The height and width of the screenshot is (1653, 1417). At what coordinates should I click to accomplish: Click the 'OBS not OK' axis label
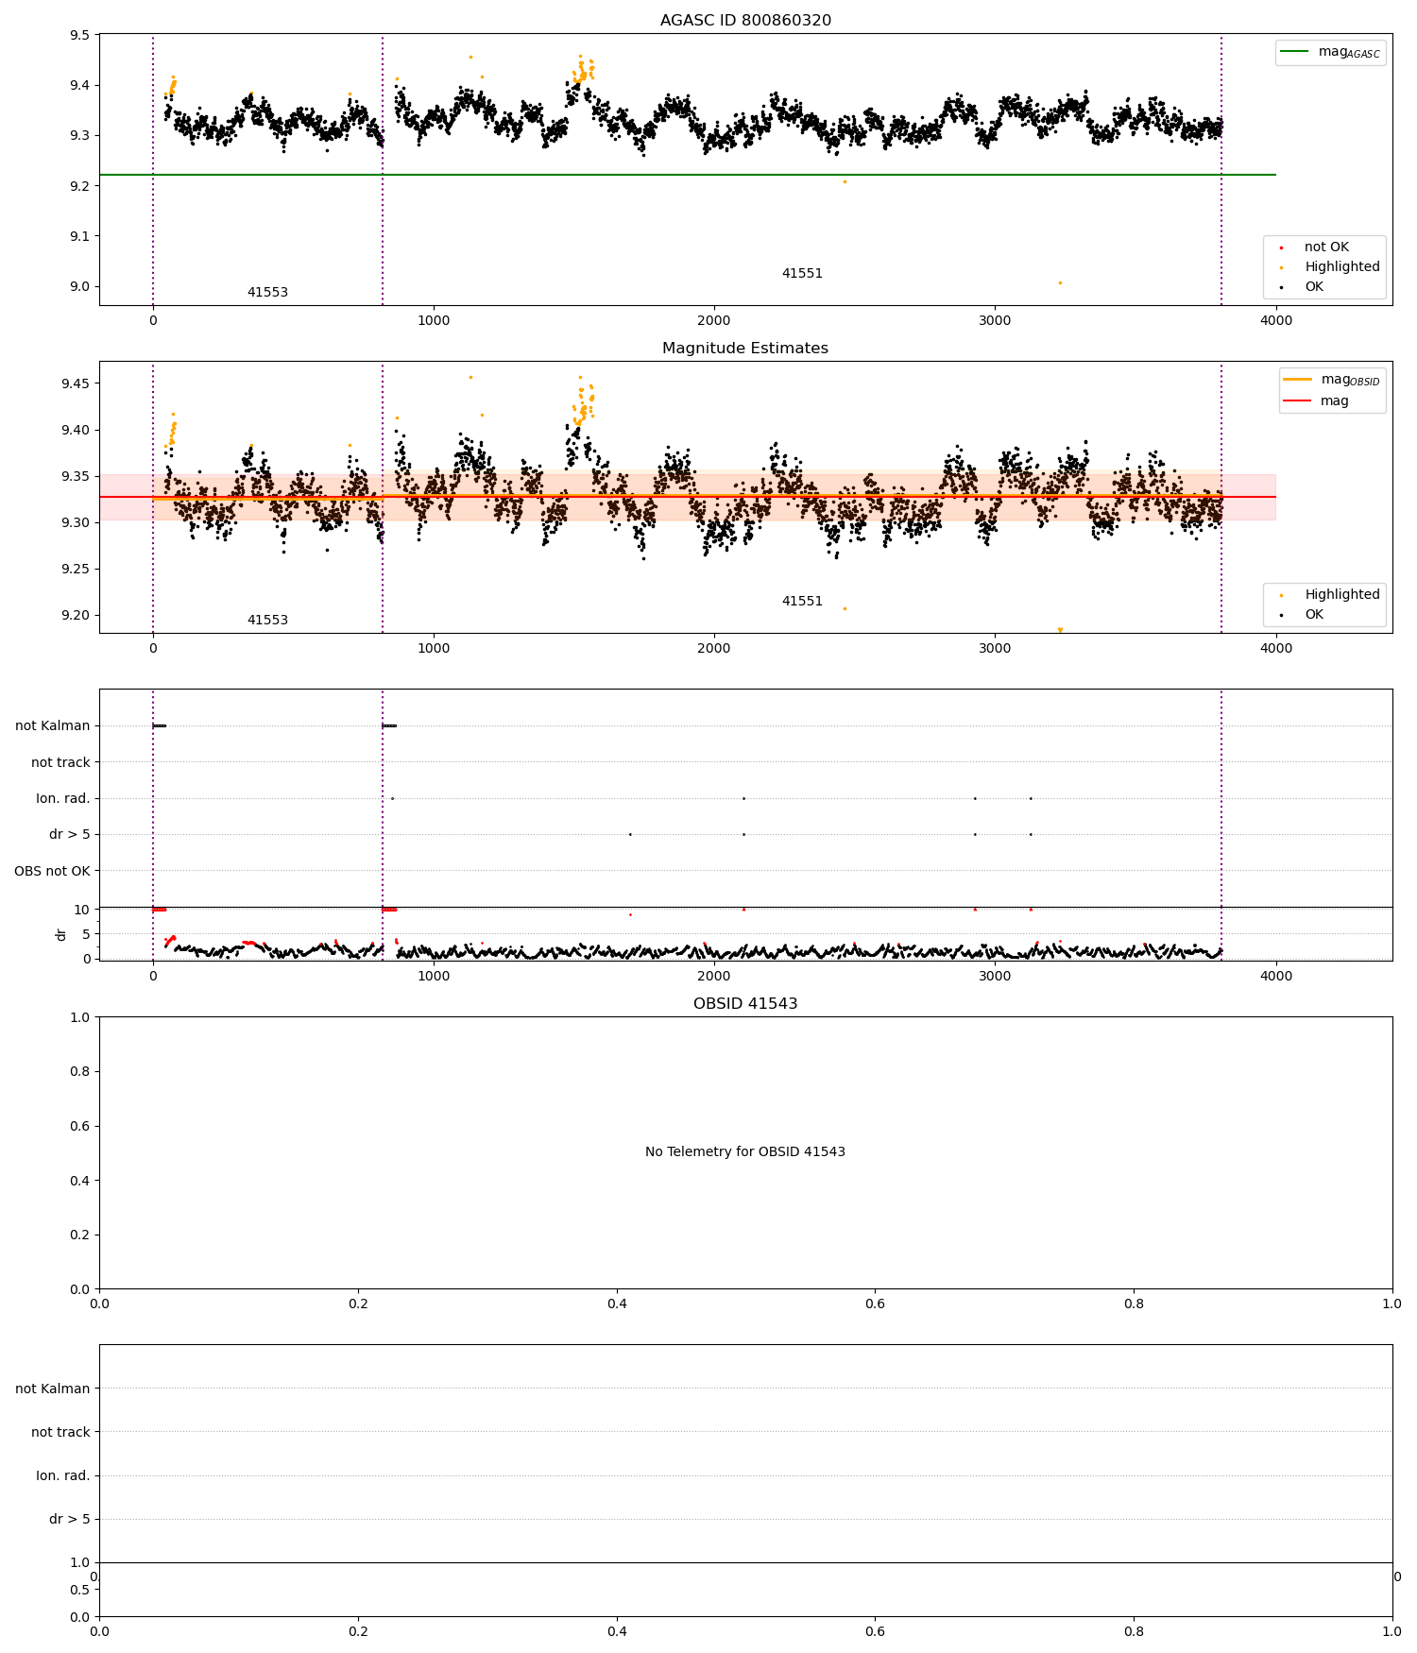pyautogui.click(x=53, y=871)
